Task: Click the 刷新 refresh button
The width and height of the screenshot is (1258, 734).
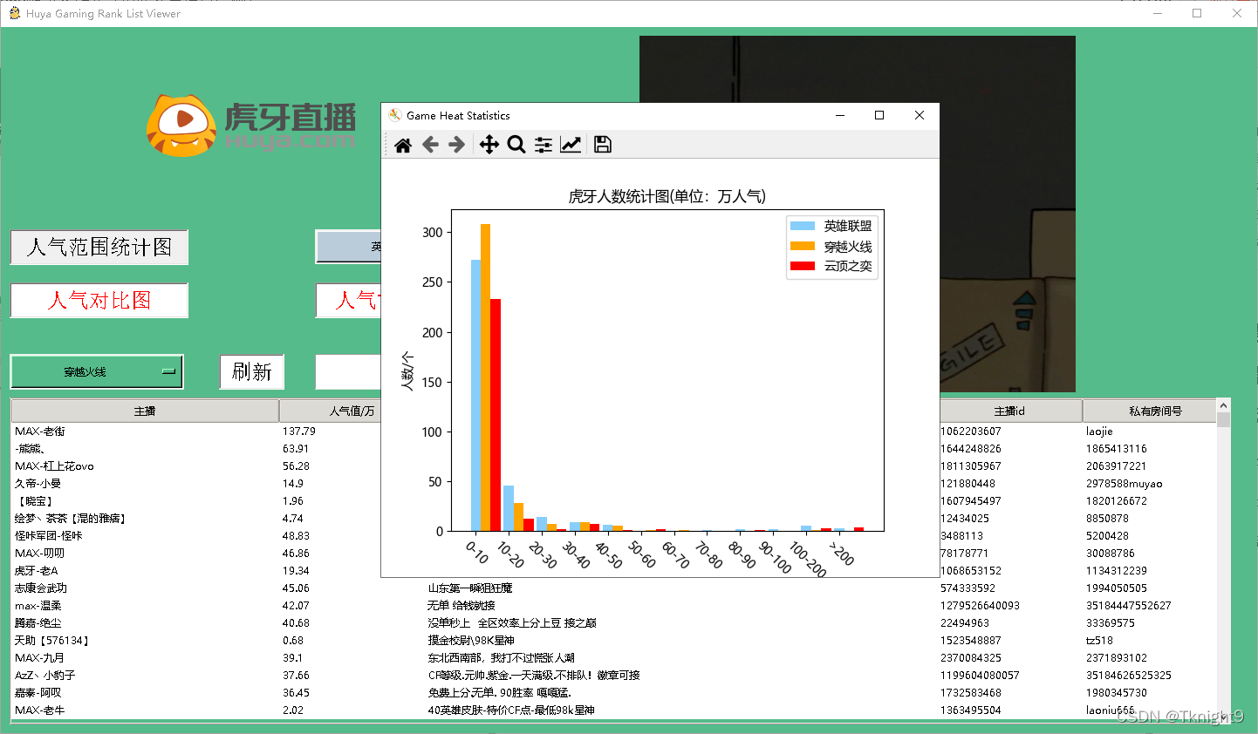Action: pyautogui.click(x=252, y=372)
